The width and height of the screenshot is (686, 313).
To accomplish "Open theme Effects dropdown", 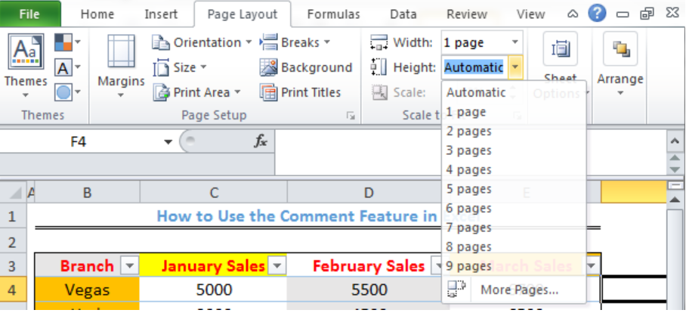I will coord(67,92).
